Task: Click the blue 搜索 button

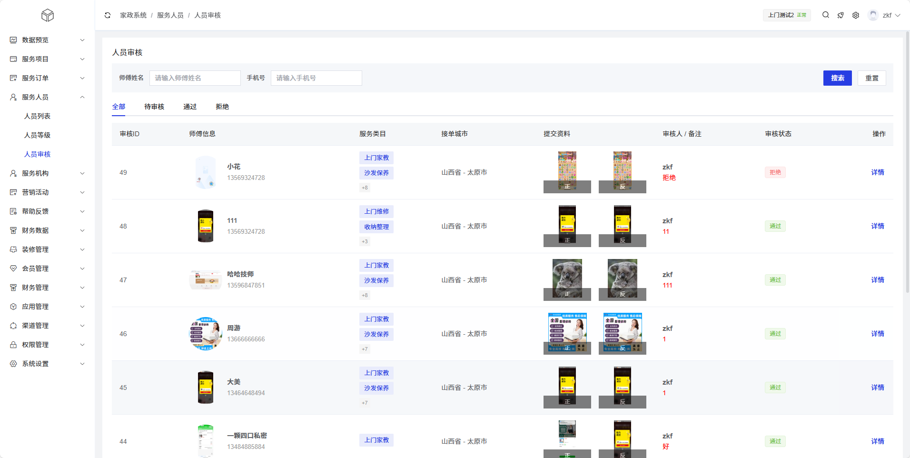Action: [837, 78]
